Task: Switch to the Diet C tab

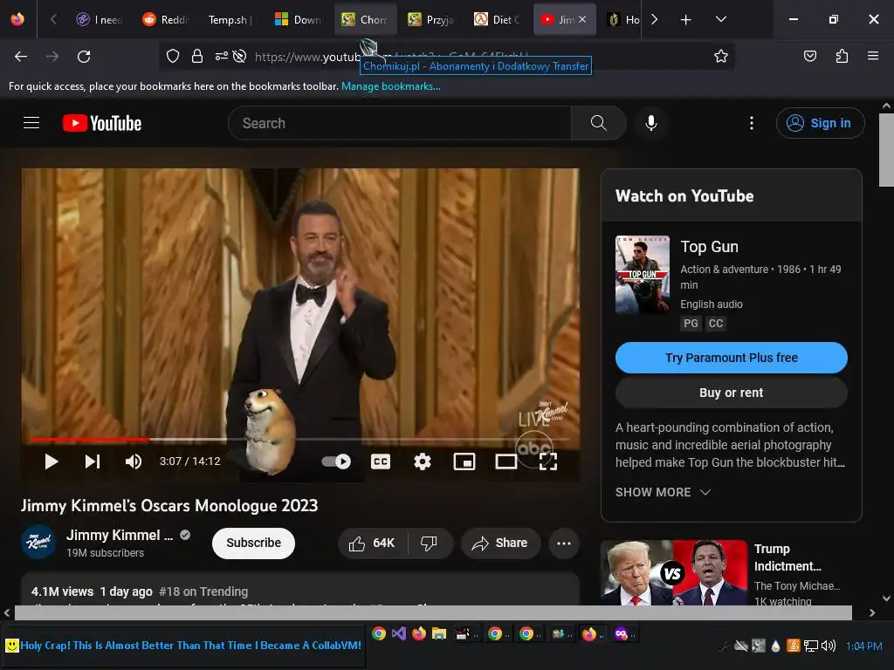Action: pyautogui.click(x=498, y=19)
